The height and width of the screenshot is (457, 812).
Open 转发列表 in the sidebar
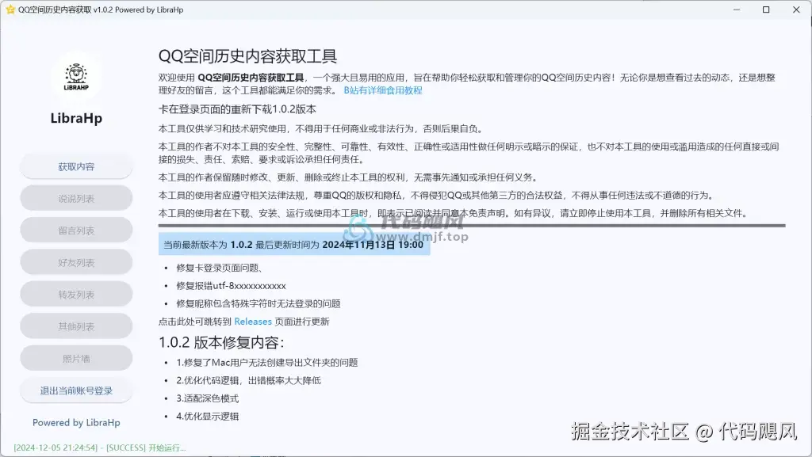[x=76, y=295]
